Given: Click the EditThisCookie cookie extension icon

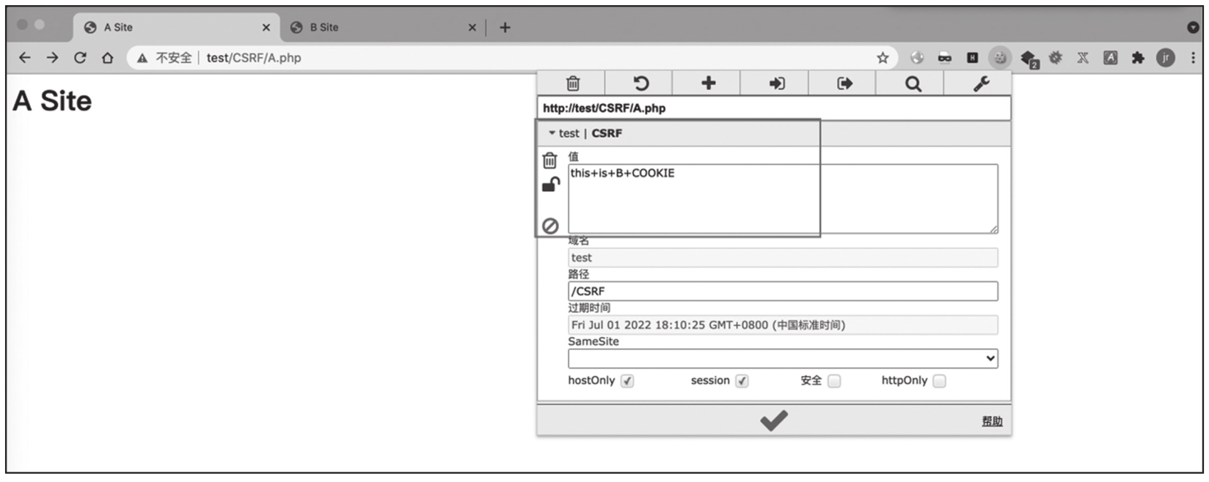Looking at the screenshot, I should tap(1000, 57).
